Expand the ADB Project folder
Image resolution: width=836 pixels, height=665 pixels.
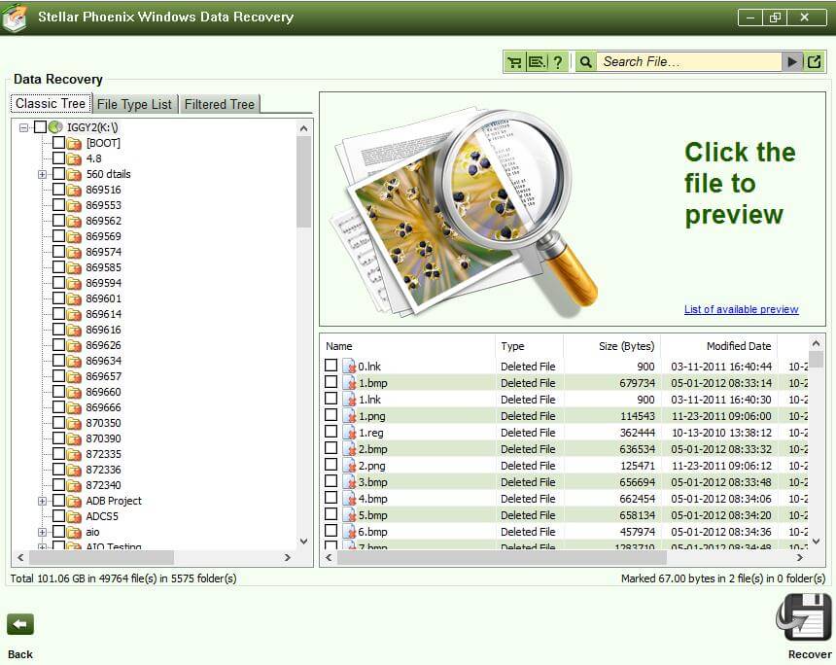click(x=43, y=501)
